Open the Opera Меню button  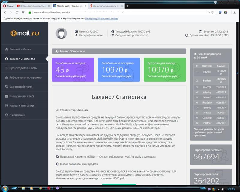coord(8,6)
